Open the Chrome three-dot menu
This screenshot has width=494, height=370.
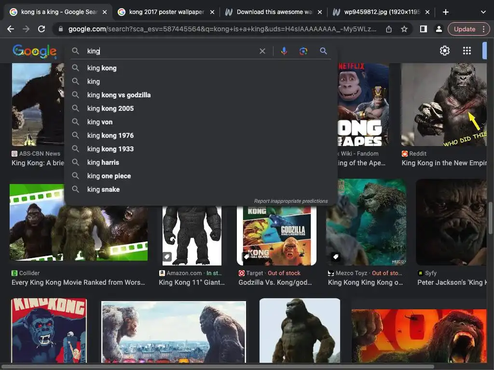click(483, 29)
